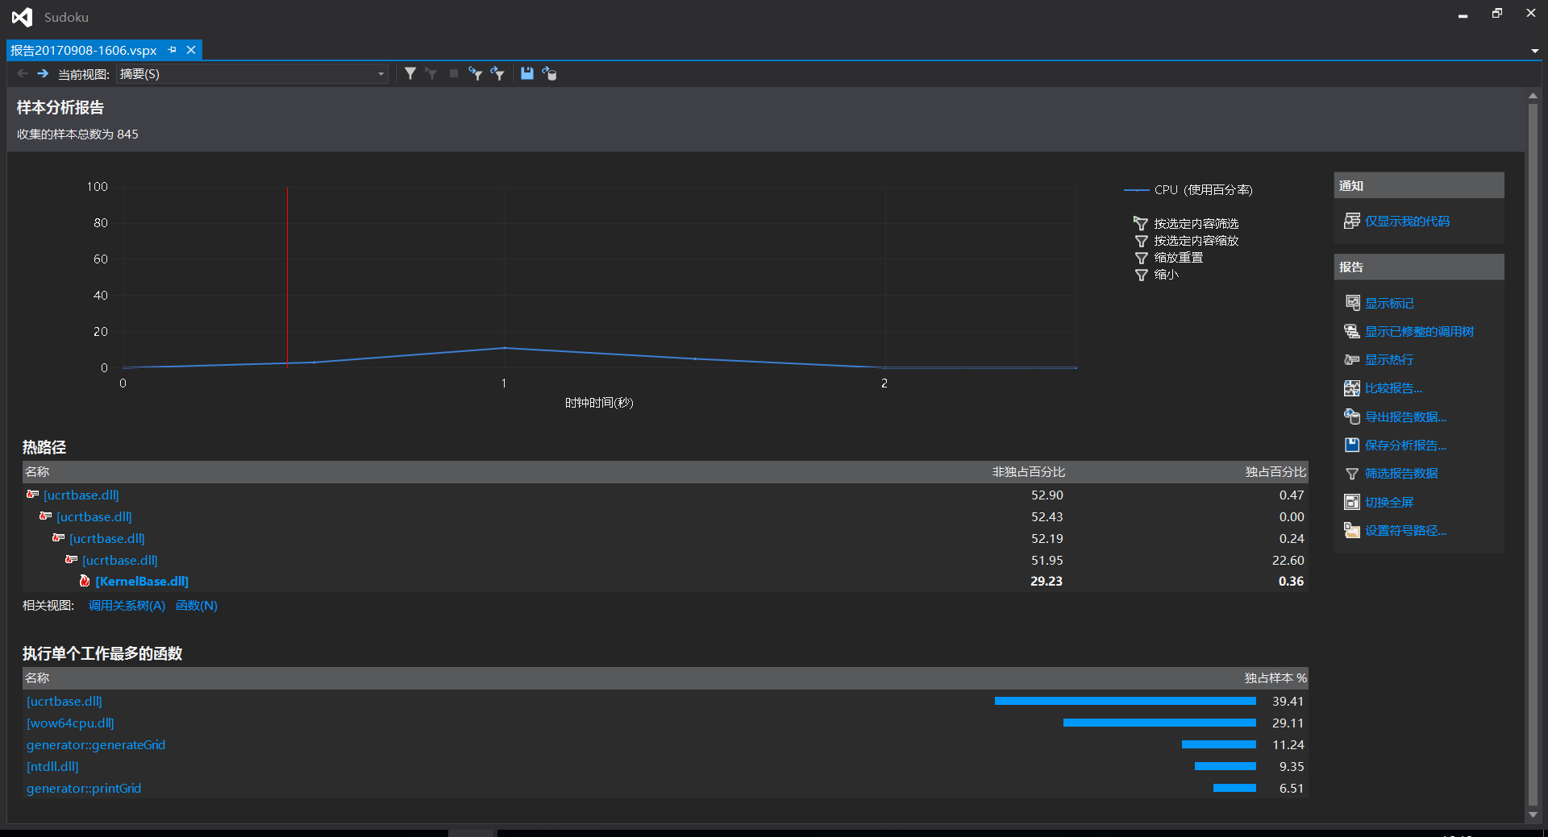
Task: Click the vertical scrollbar up arrow
Action: pyautogui.click(x=1533, y=95)
